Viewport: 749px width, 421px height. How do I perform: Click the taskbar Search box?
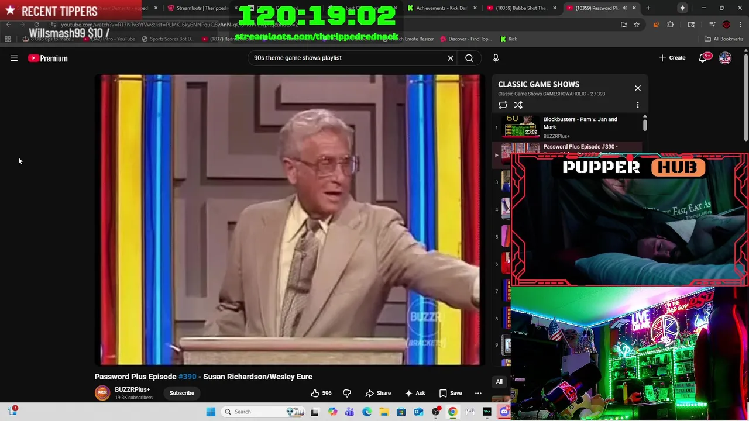click(x=263, y=412)
